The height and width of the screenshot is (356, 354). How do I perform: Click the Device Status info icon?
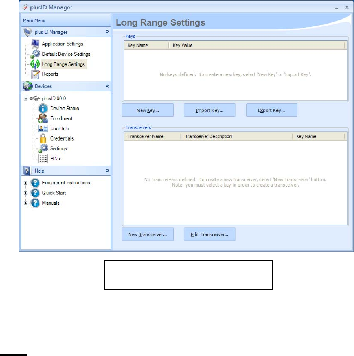(43, 109)
